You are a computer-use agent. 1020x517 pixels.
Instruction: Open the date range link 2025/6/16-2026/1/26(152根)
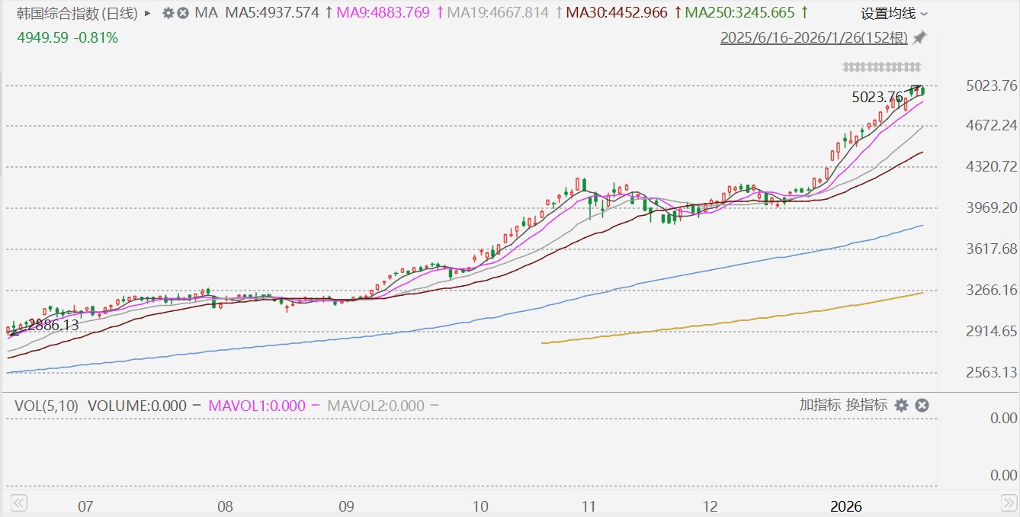[815, 37]
